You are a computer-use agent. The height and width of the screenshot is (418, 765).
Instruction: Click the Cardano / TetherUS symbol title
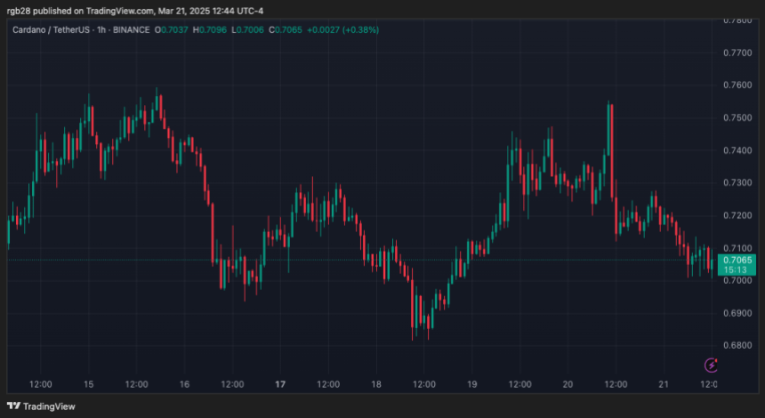click(x=52, y=31)
